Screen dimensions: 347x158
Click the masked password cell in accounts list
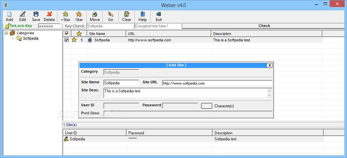(x=132, y=138)
